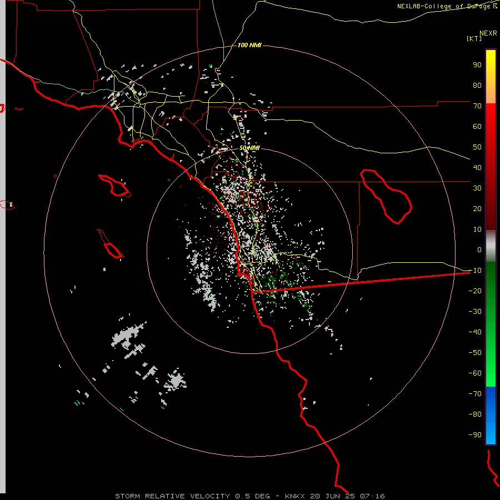Image resolution: width=500 pixels, height=500 pixels.
Task: Click the -20 value on velocity scale
Action: coord(475,291)
